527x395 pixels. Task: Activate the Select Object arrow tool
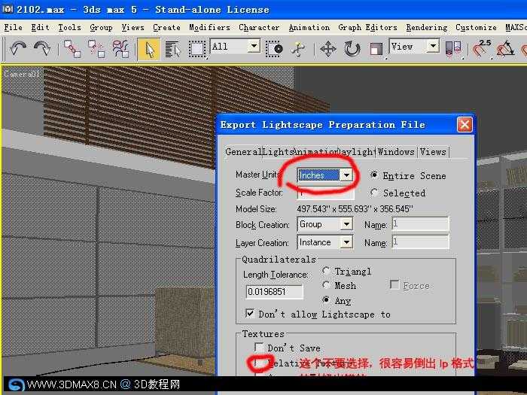pos(149,49)
